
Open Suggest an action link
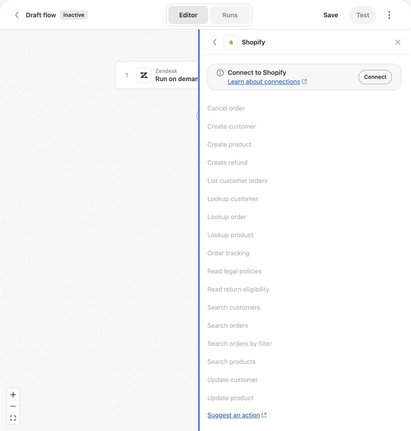tap(233, 415)
